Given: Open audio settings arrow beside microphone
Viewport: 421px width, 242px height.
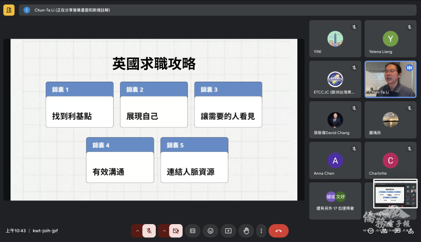Looking at the screenshot, I should 137,231.
